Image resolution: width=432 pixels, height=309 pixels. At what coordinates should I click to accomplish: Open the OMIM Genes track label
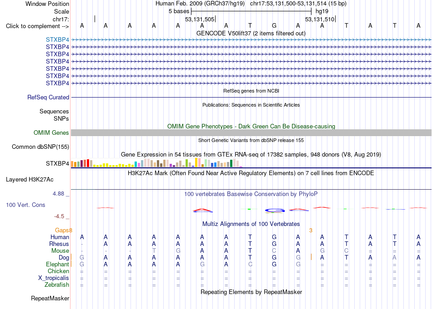(51, 133)
